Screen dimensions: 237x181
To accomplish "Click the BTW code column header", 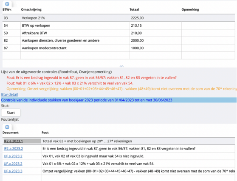I will pos(7,9).
